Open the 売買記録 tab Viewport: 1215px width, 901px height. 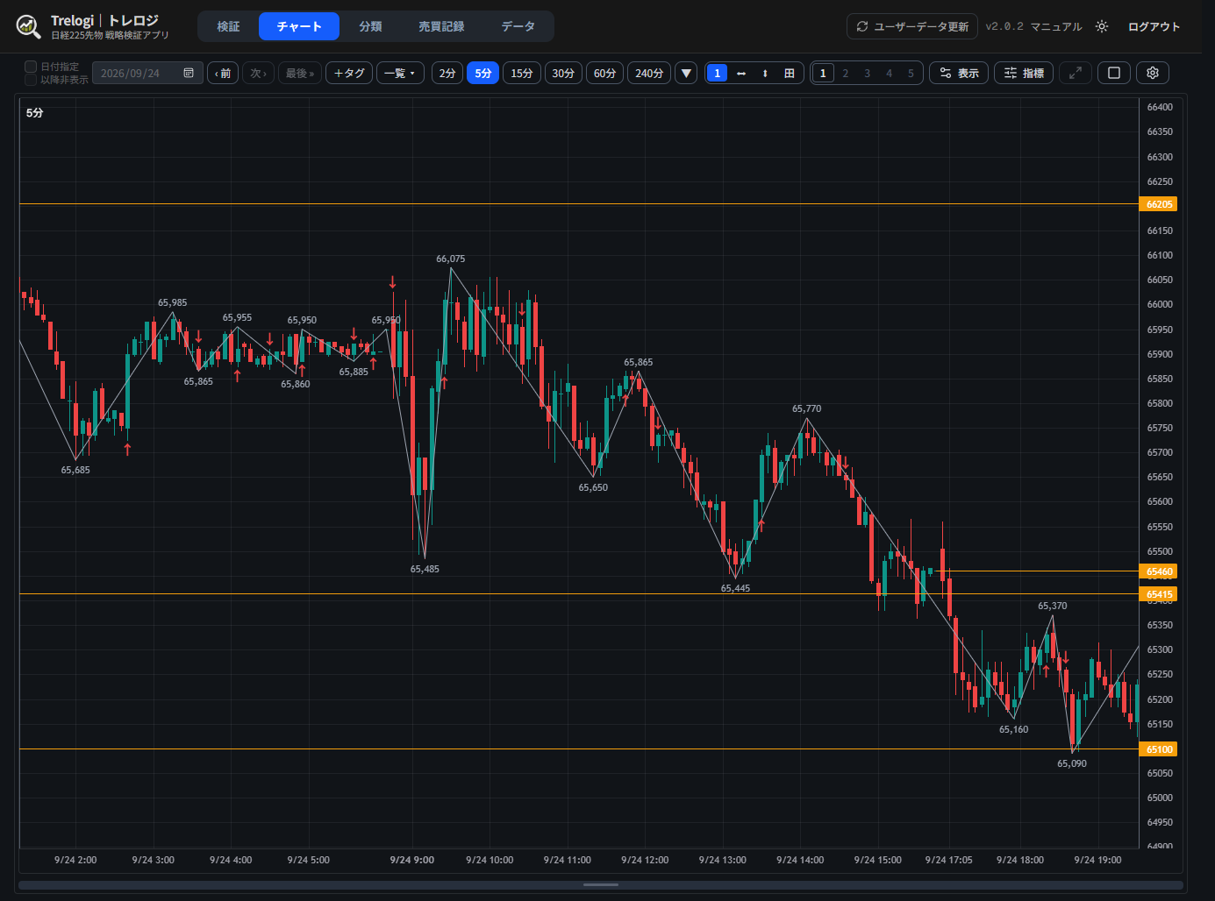441,26
